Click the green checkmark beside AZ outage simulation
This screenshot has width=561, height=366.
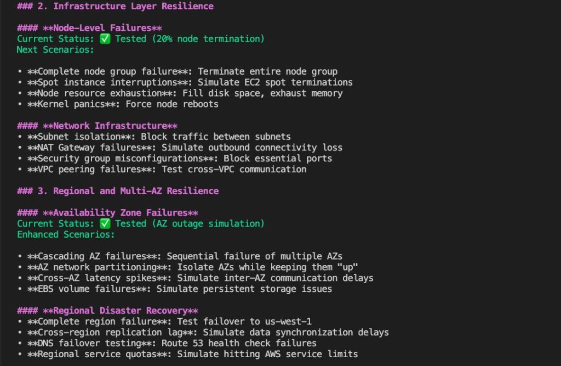(105, 224)
